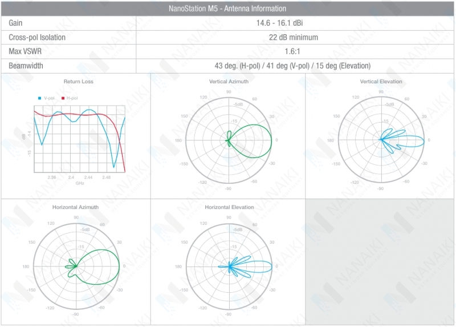Image resolution: width=456 pixels, height=327 pixels.
Task: Click the blue Horizontal Elevation polar plot
Action: click(x=230, y=266)
